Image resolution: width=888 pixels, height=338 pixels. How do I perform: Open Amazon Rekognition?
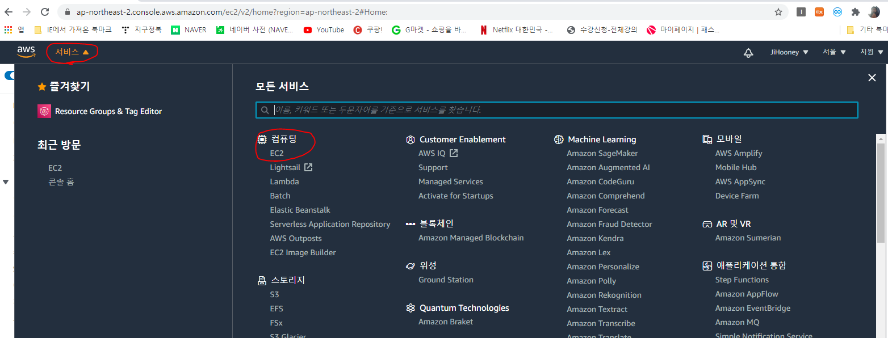(604, 295)
